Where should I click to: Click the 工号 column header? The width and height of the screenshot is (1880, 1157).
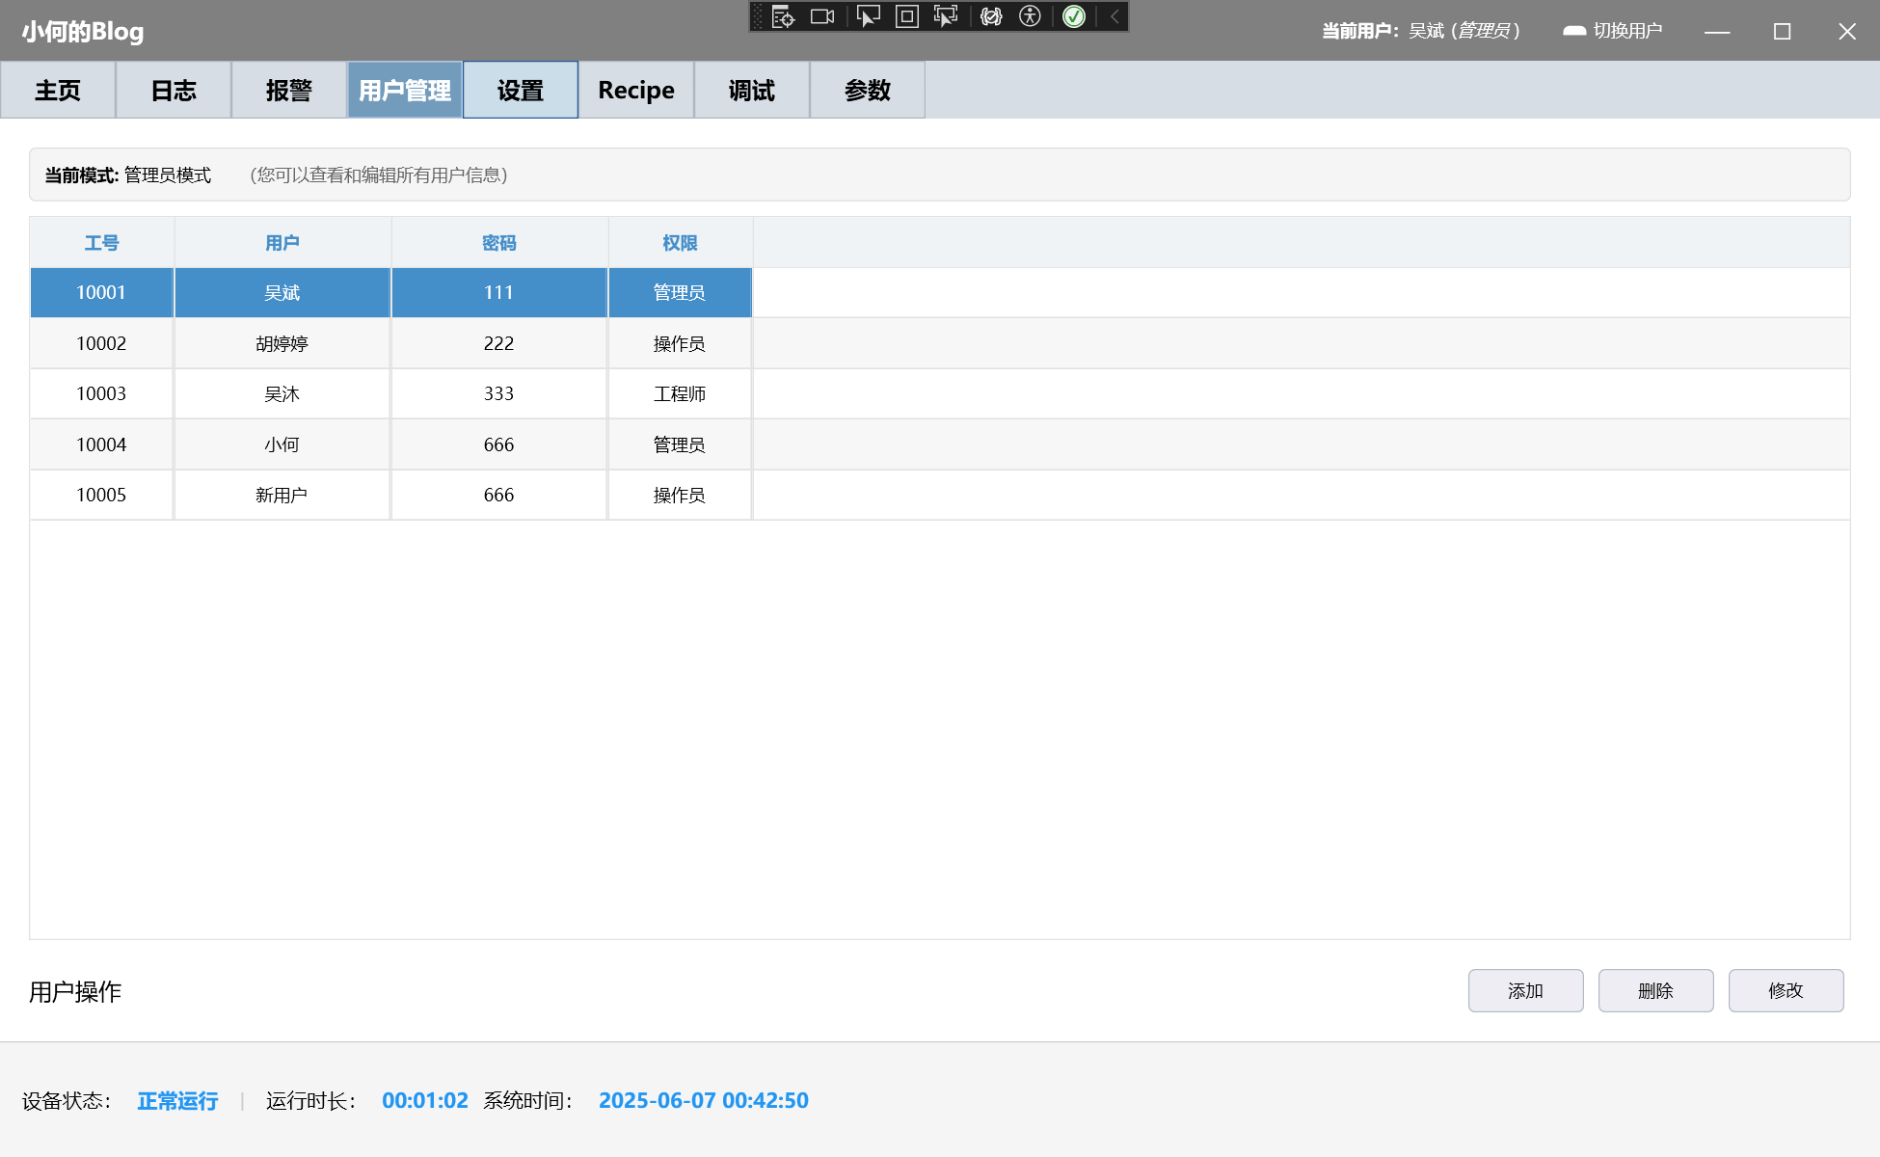(x=101, y=243)
